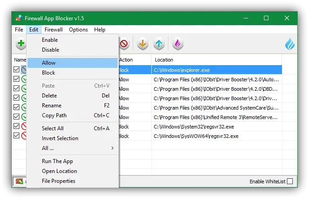Screen dimensions: 309x199
Task: Choose Select All menu entry
Action: [73, 128]
